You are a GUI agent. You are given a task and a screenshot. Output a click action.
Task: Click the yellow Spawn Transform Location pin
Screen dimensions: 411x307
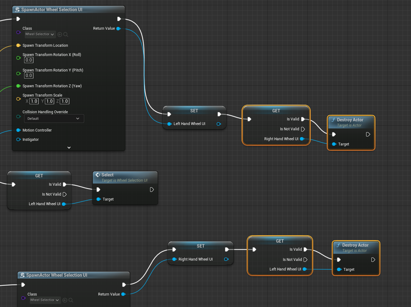(18, 45)
